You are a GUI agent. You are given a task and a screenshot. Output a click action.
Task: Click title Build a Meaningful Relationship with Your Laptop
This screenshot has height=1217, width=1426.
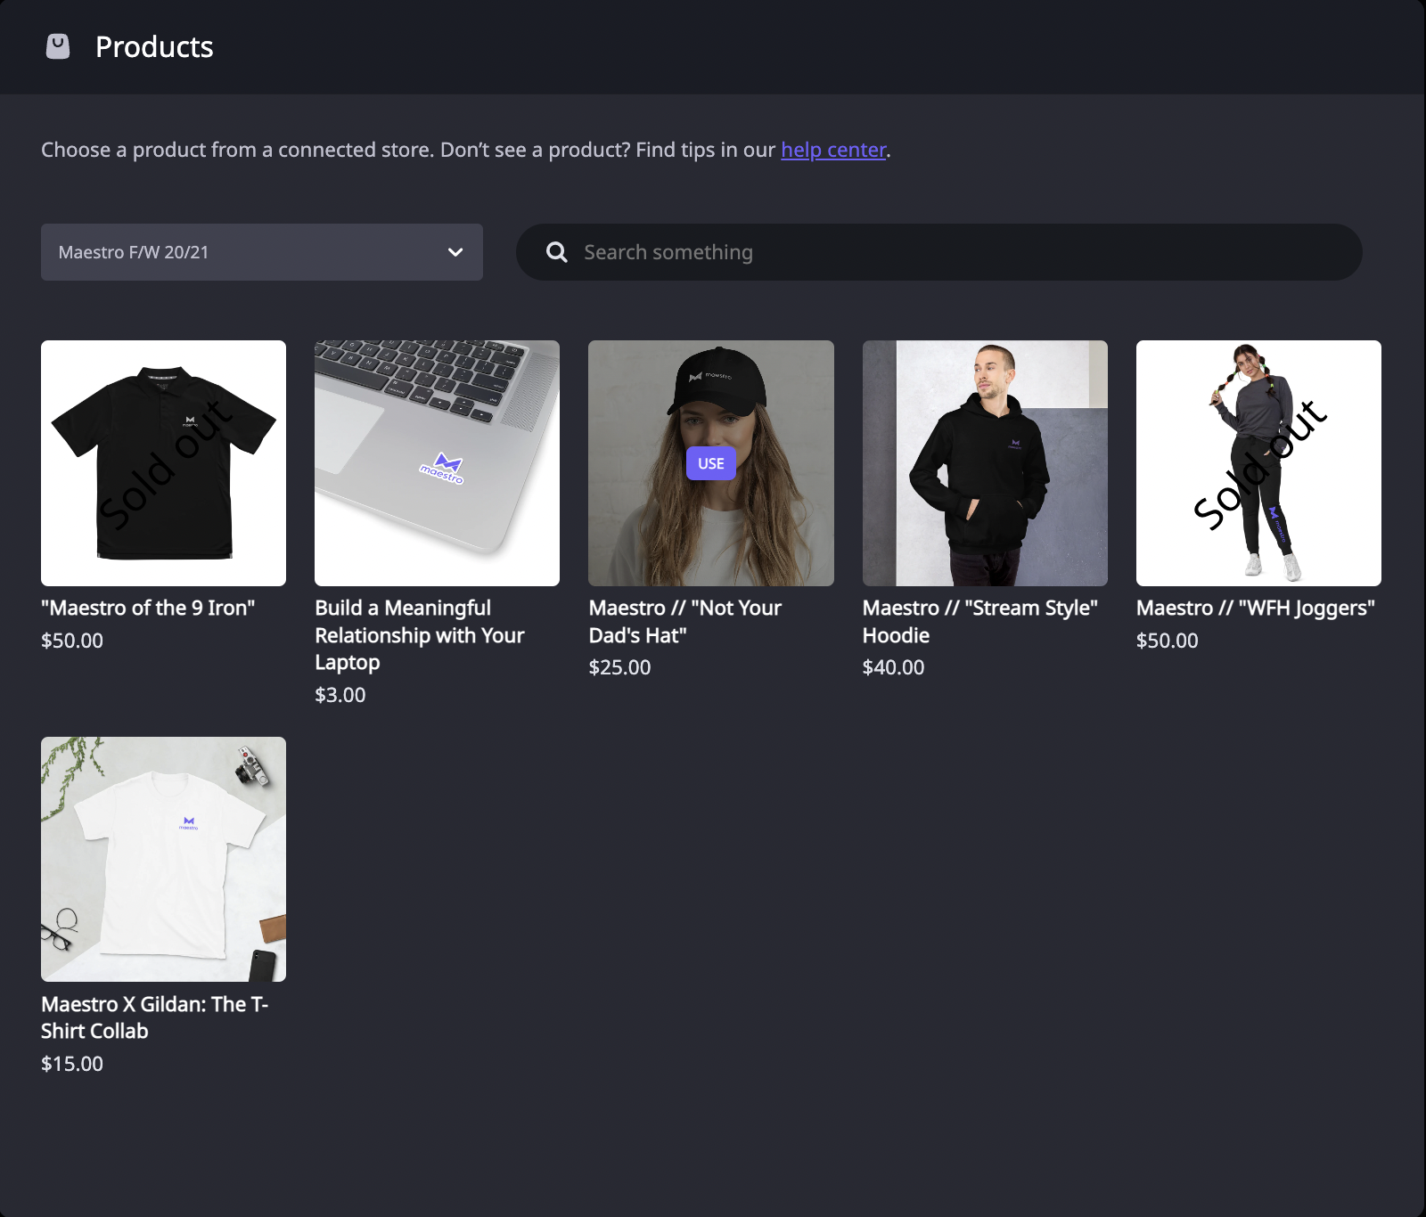[x=420, y=635]
